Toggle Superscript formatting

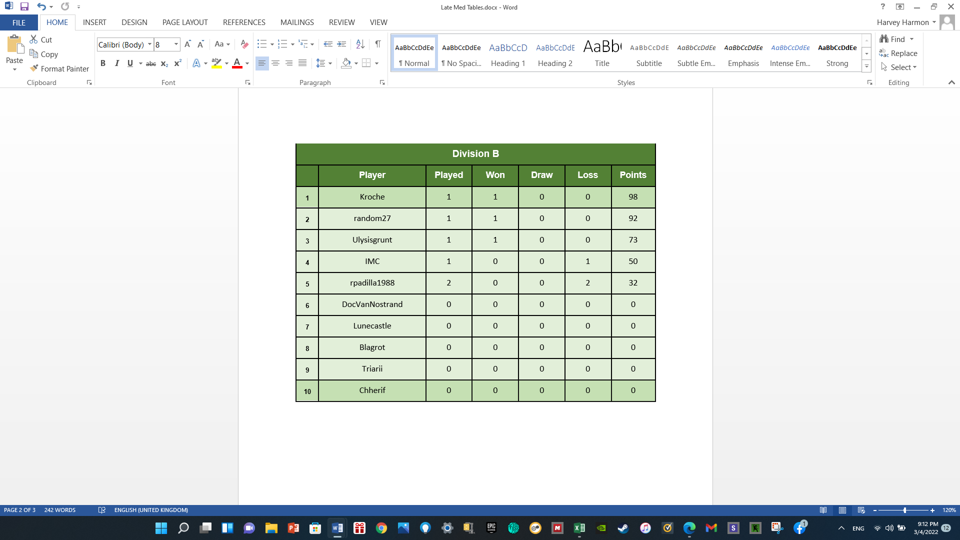click(x=177, y=63)
